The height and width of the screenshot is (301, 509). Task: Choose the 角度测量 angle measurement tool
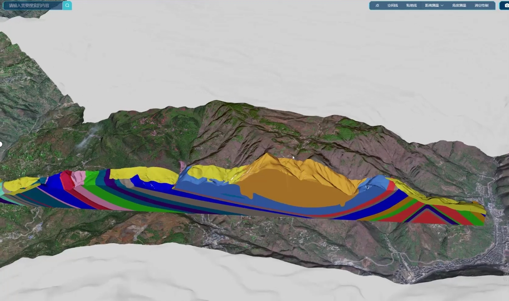pos(459,5)
